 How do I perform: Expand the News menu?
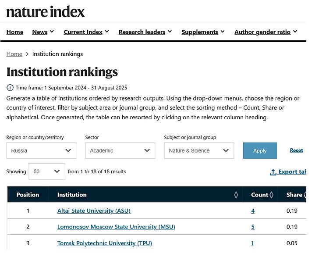coord(43,32)
